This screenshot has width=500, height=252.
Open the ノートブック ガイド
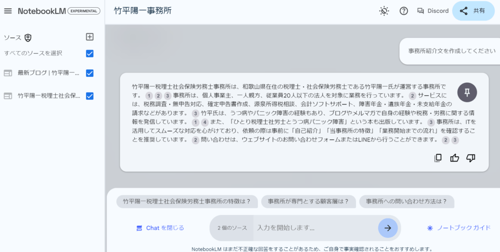point(459,228)
